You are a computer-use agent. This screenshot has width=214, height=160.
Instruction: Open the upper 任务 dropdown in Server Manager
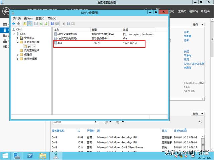click(198, 24)
